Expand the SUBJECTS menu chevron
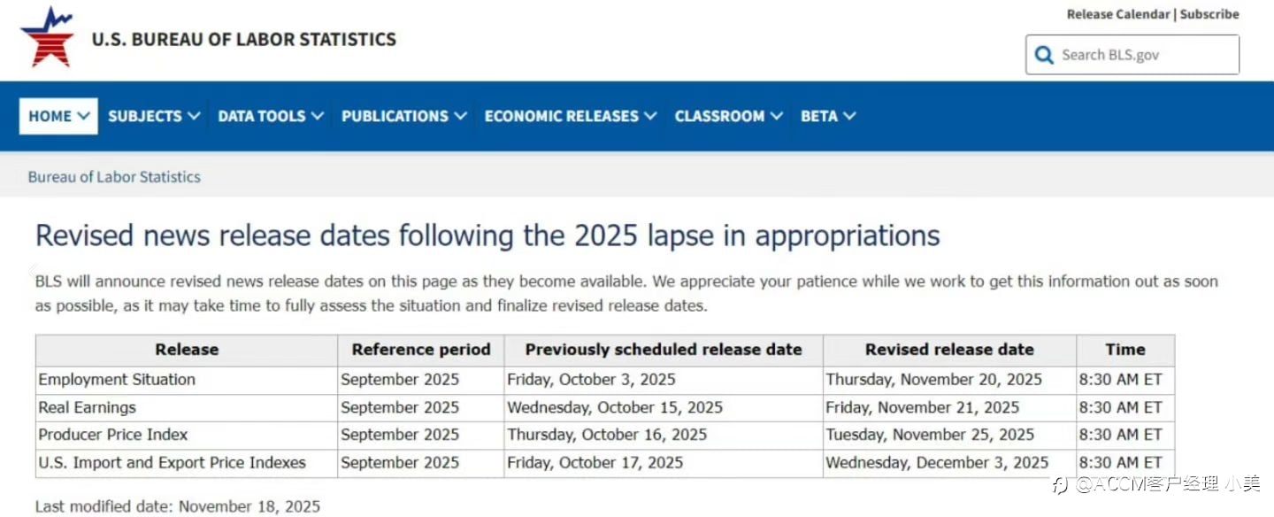The height and width of the screenshot is (517, 1274). tap(194, 116)
